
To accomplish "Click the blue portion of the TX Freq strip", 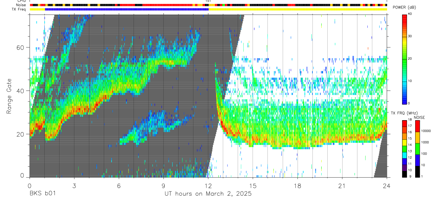I will [127, 9].
